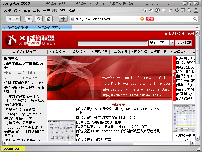
Task: Open the 工具 menu
Action: click(36, 10)
